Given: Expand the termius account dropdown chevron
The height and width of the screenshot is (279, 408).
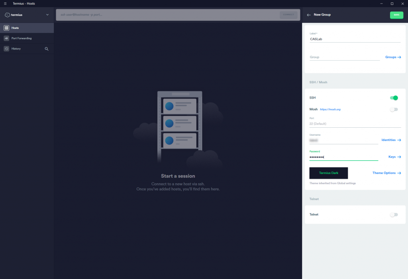Looking at the screenshot, I should [47, 15].
